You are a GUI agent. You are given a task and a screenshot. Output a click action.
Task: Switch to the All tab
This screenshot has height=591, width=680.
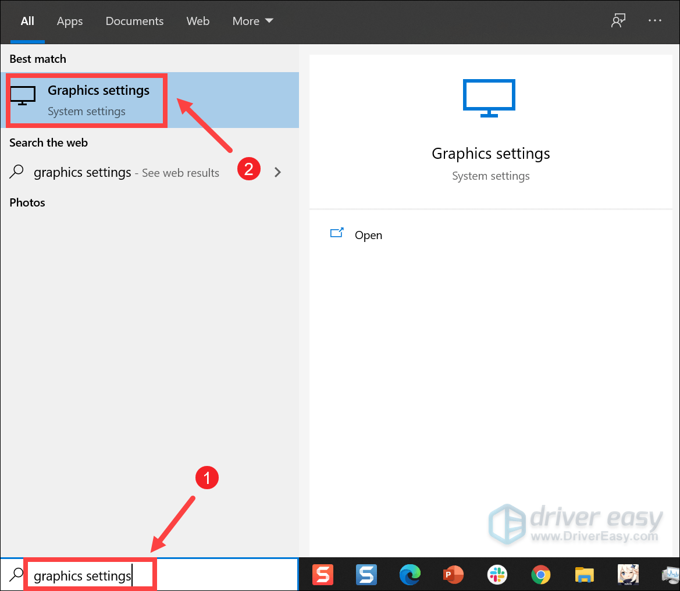27,21
